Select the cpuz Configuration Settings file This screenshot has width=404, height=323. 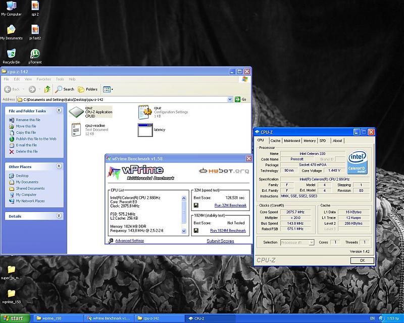point(163,112)
